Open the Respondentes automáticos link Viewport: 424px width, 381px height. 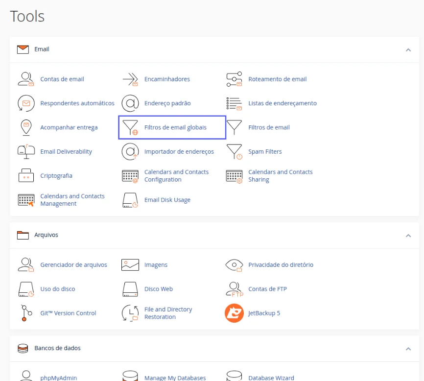pos(77,103)
